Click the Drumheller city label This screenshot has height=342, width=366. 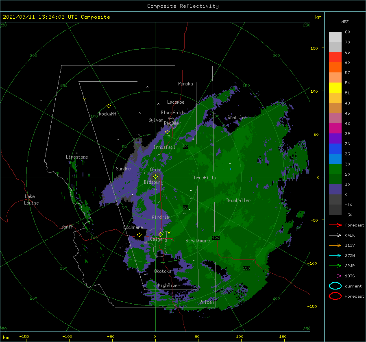pyautogui.click(x=238, y=200)
